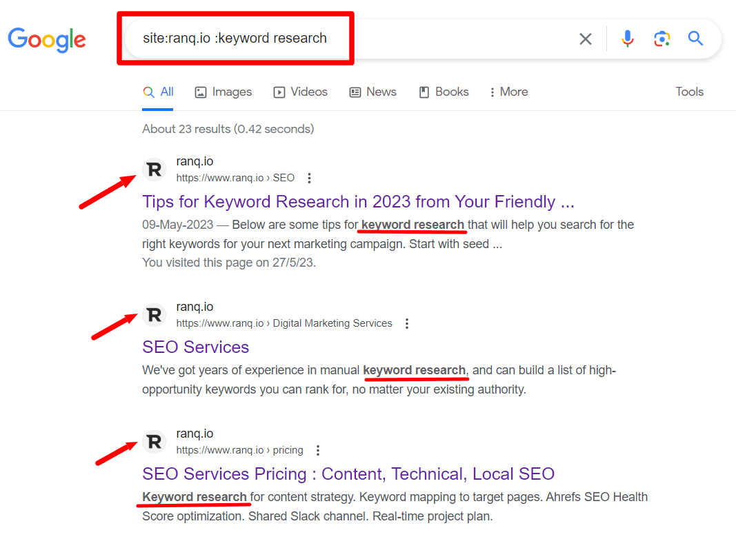736x539 pixels.
Task: Open the three-dot menu on the pricing result
Action: tap(318, 449)
